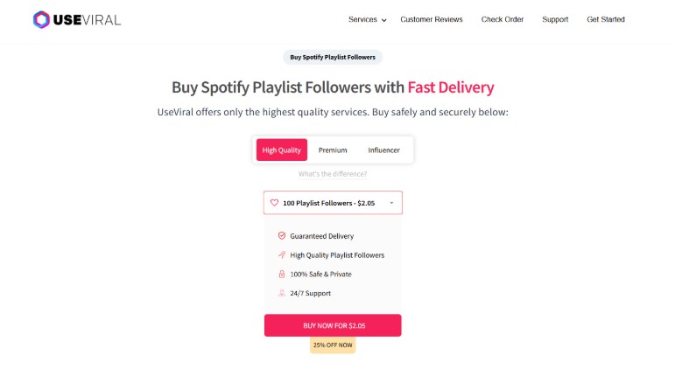Image resolution: width=689 pixels, height=369 pixels.
Task: Click the small arrow in the package selector
Action: [391, 203]
